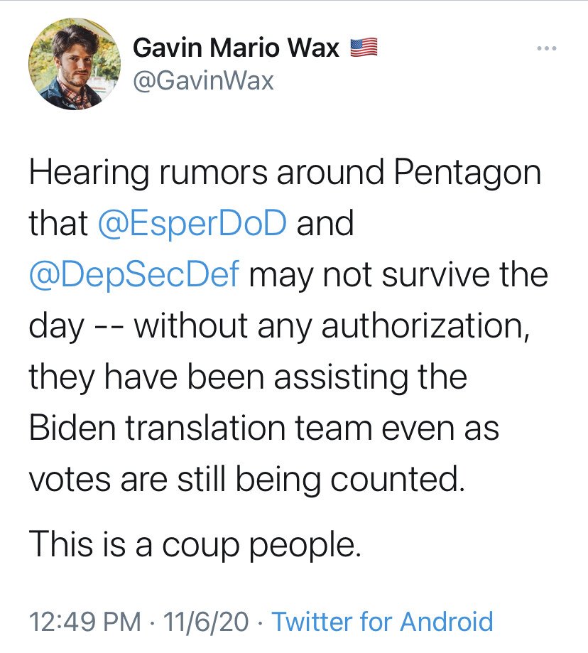Open the @DepSecDef mention
The width and height of the screenshot is (588, 653).
(x=134, y=274)
